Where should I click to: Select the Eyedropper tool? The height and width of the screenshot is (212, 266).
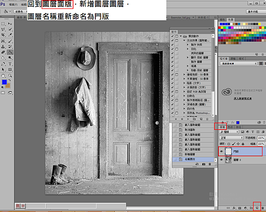[x=10, y=35]
